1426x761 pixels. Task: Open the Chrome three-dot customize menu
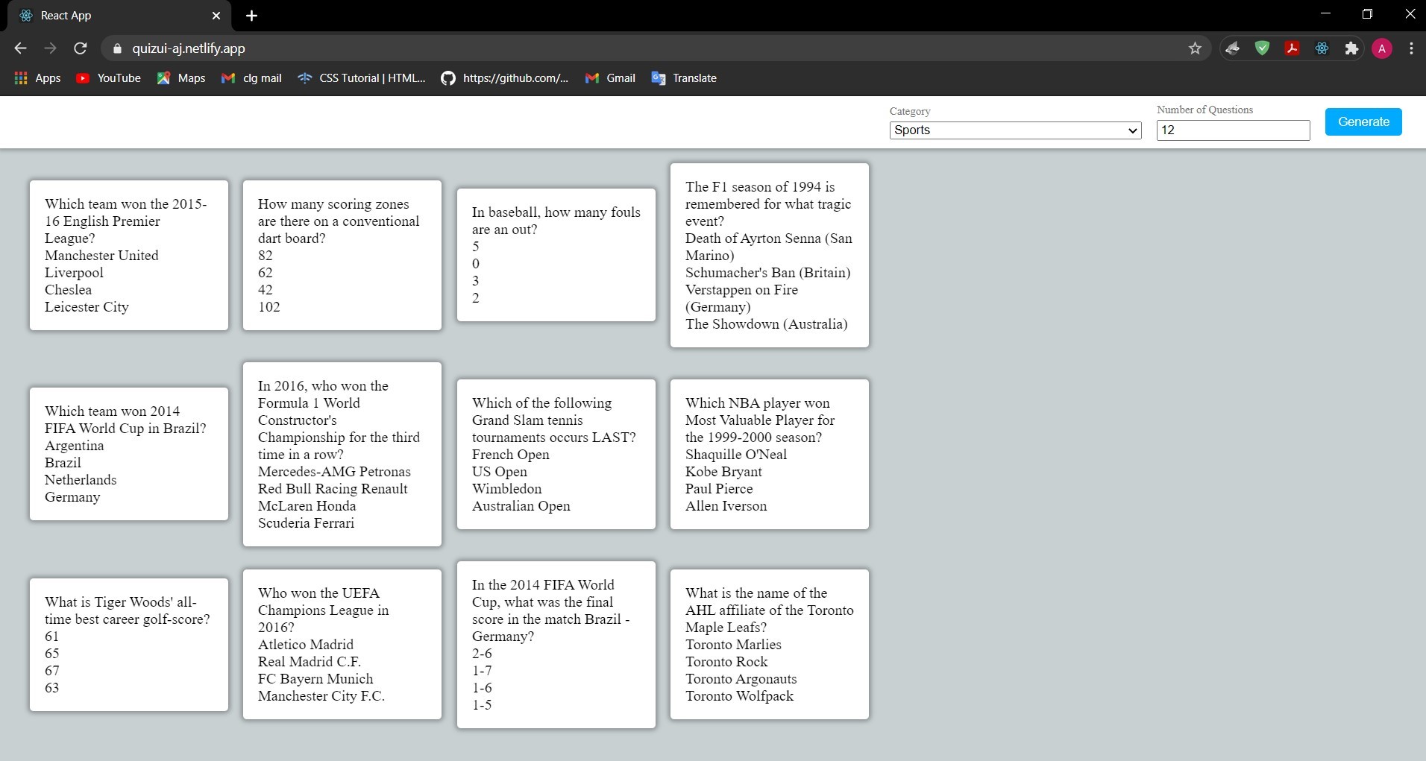pyautogui.click(x=1412, y=48)
